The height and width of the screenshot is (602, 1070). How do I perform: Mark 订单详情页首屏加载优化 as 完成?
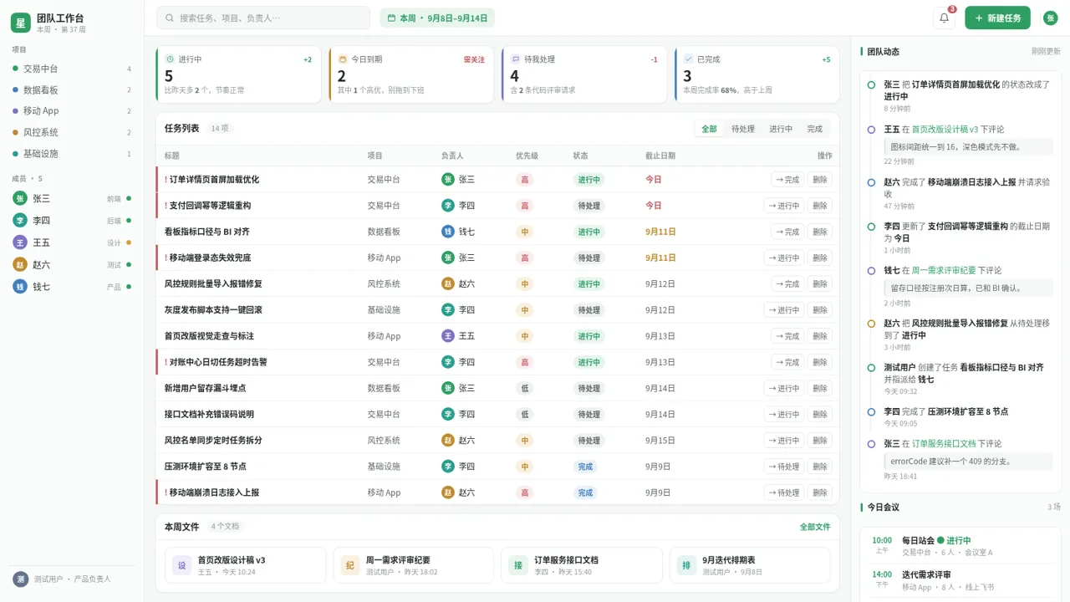tap(787, 179)
